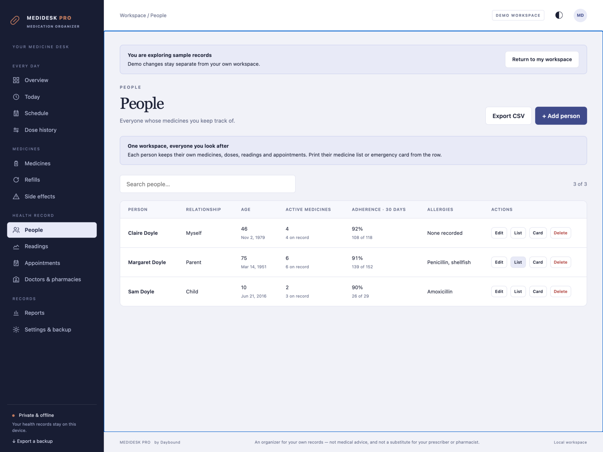
Task: Click the Margaret Doyle name cell
Action: 147,262
